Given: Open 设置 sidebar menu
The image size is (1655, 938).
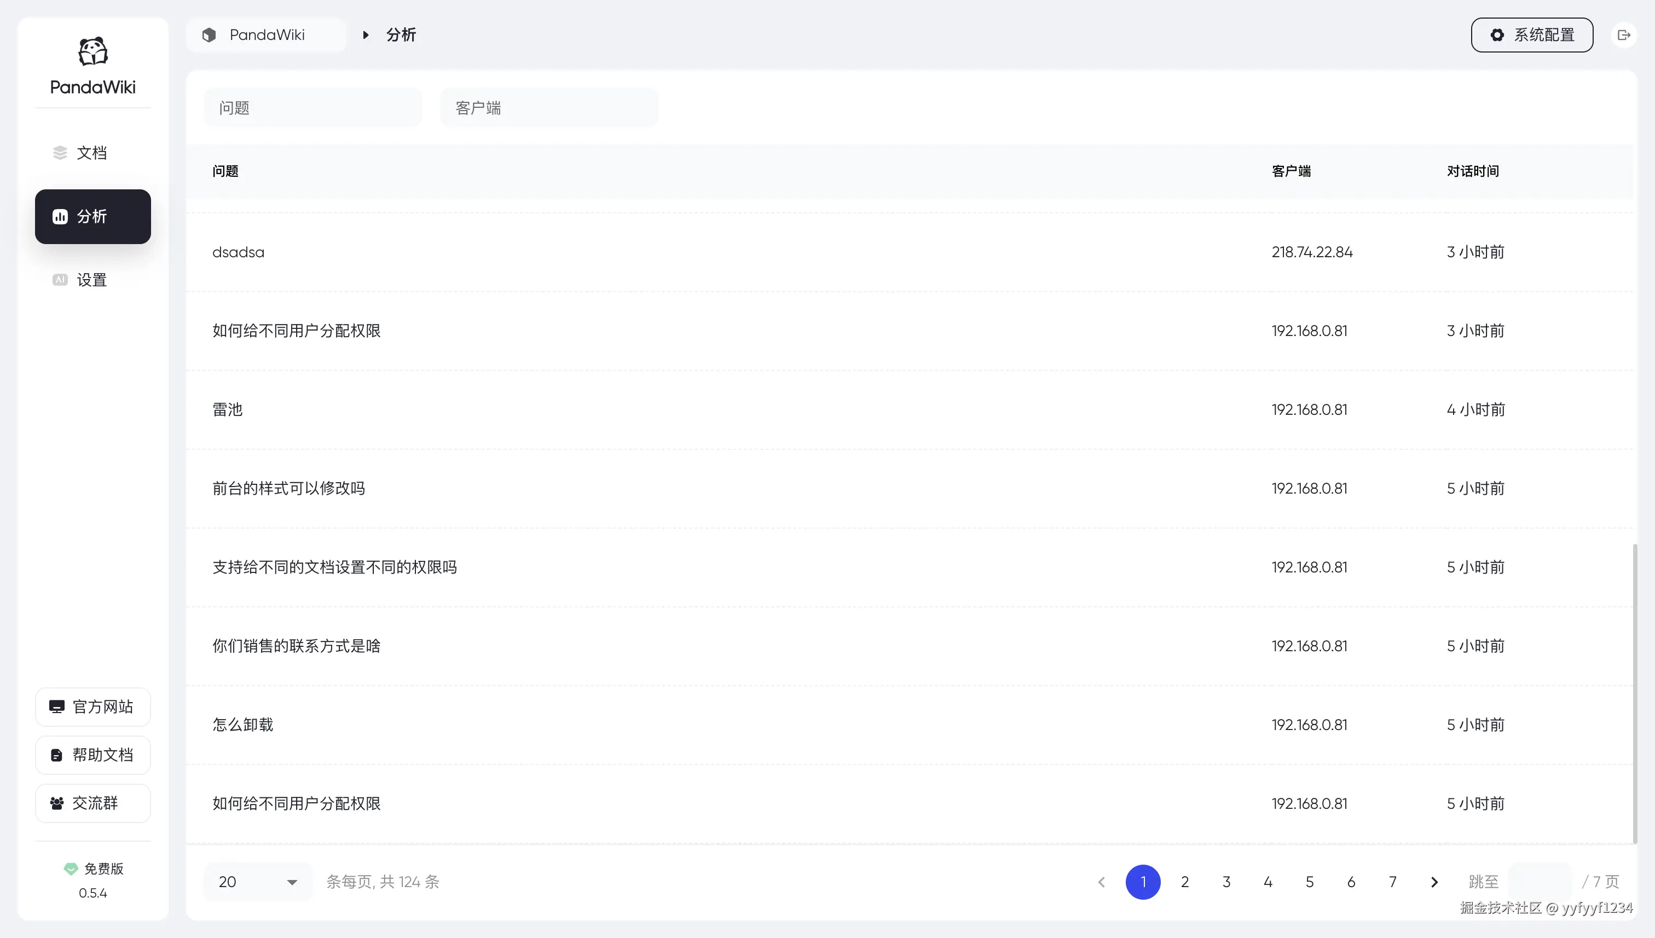Looking at the screenshot, I should [x=93, y=280].
